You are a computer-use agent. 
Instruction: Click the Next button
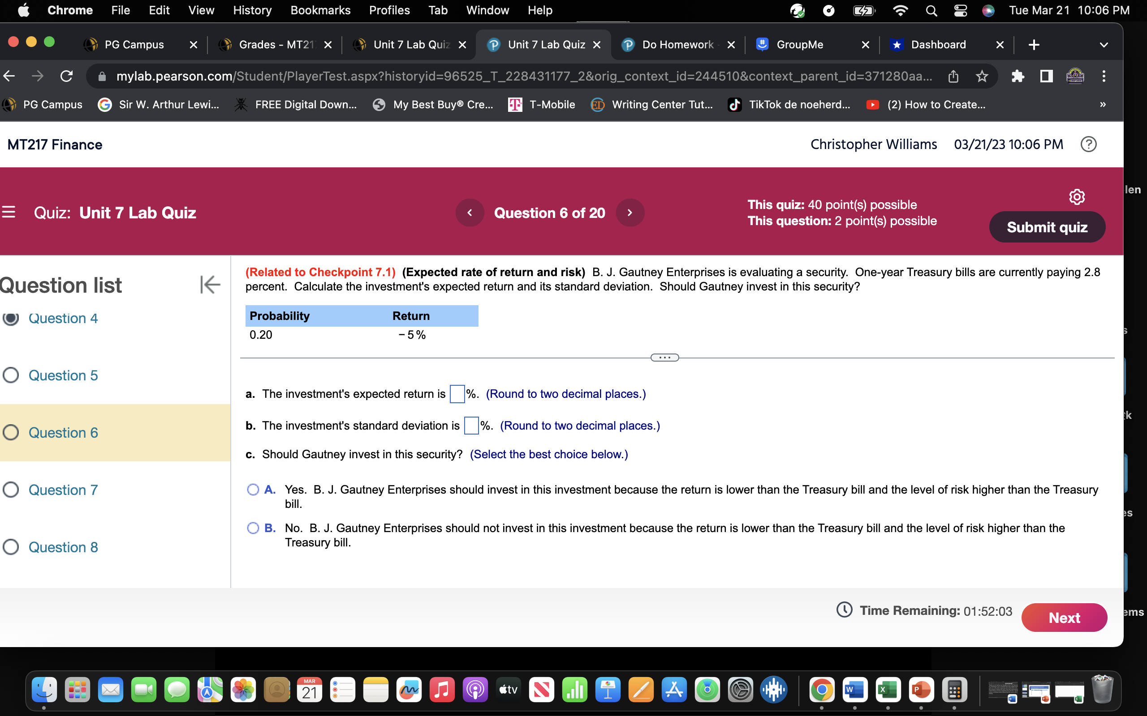point(1065,617)
